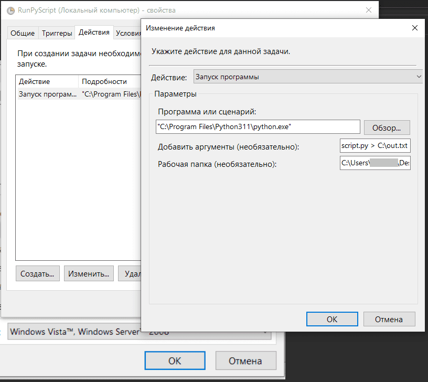428x382 pixels.
Task: Browse for a program with Обзор...
Action: (387, 128)
